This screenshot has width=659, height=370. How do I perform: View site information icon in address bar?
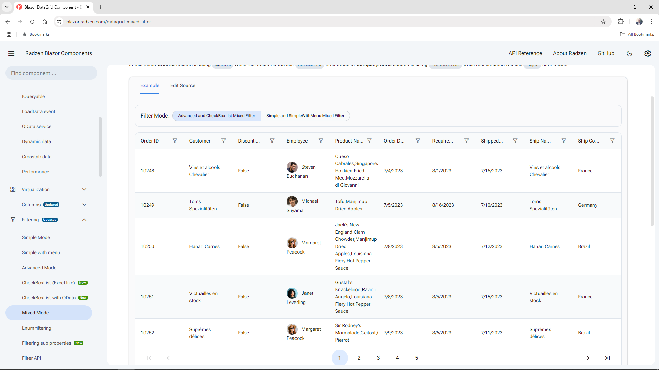click(59, 22)
